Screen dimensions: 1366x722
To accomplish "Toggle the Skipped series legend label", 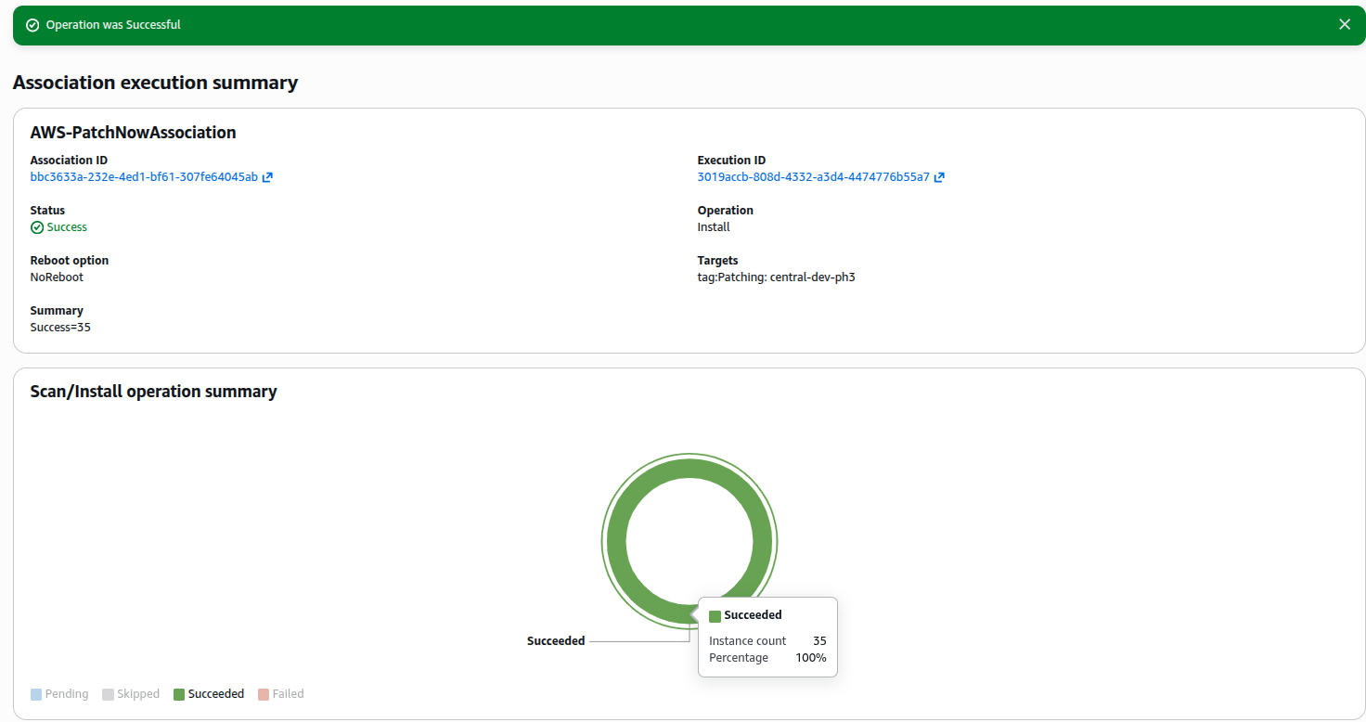I will (138, 694).
